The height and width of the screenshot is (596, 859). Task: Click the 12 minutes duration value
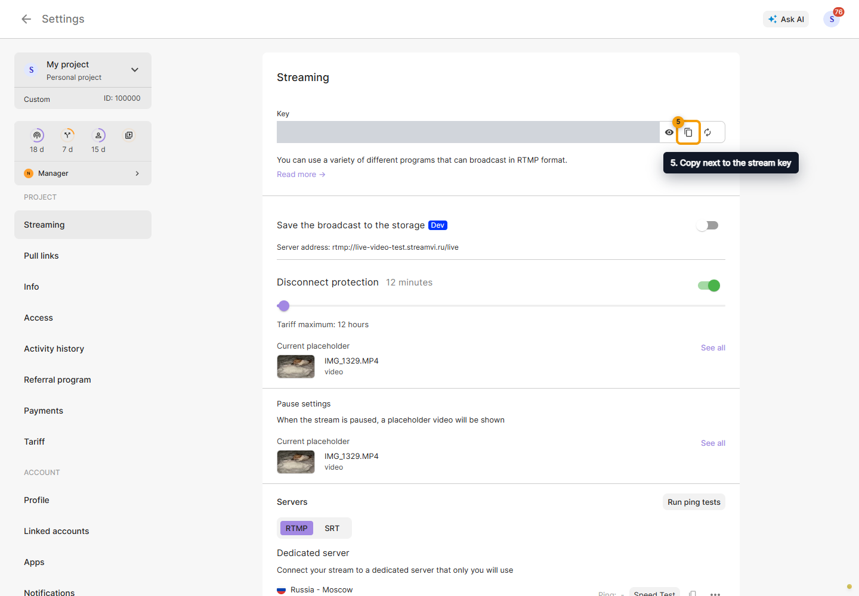tap(409, 283)
